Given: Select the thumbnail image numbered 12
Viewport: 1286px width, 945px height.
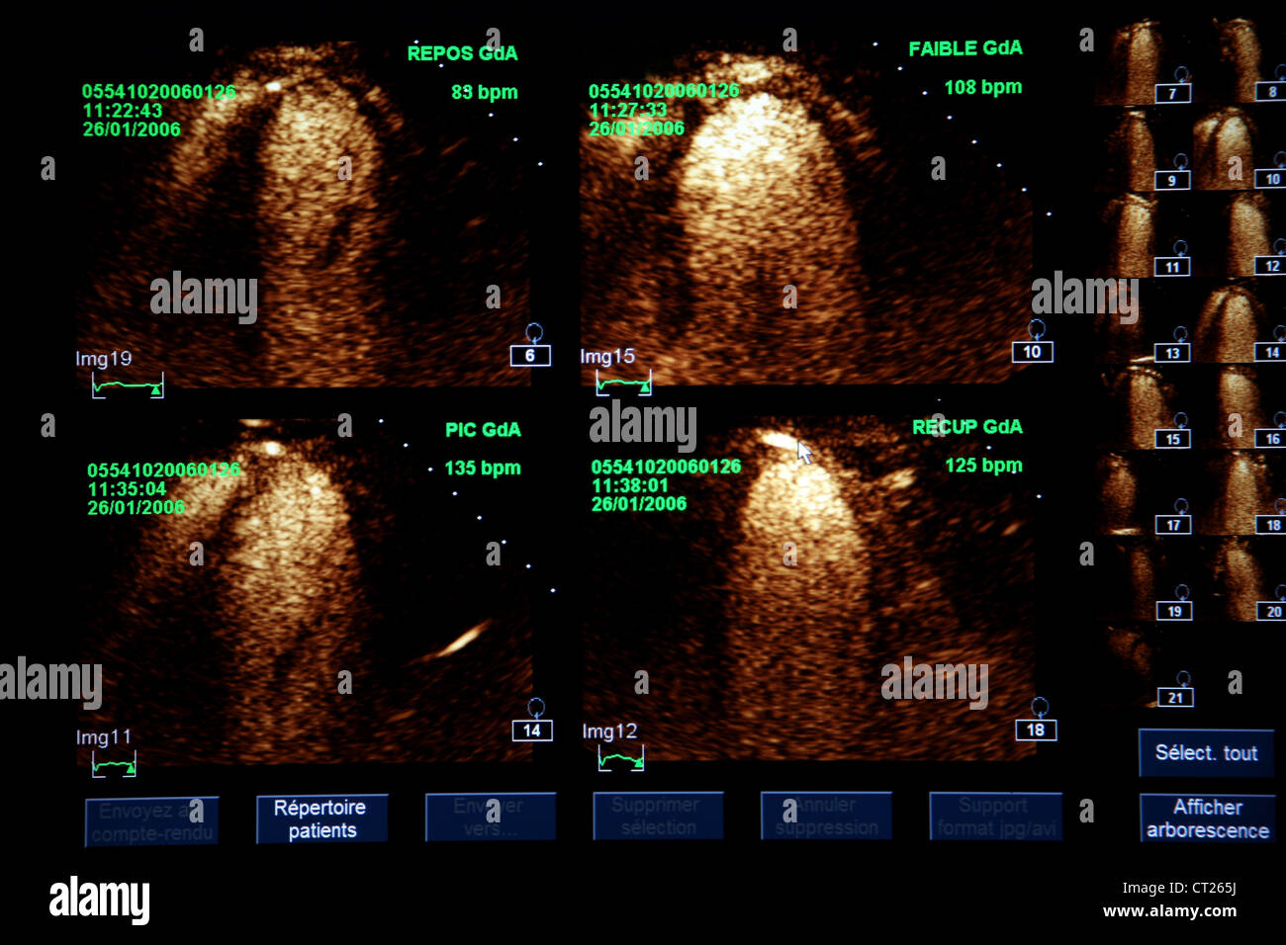Looking at the screenshot, I should coord(1241,234).
